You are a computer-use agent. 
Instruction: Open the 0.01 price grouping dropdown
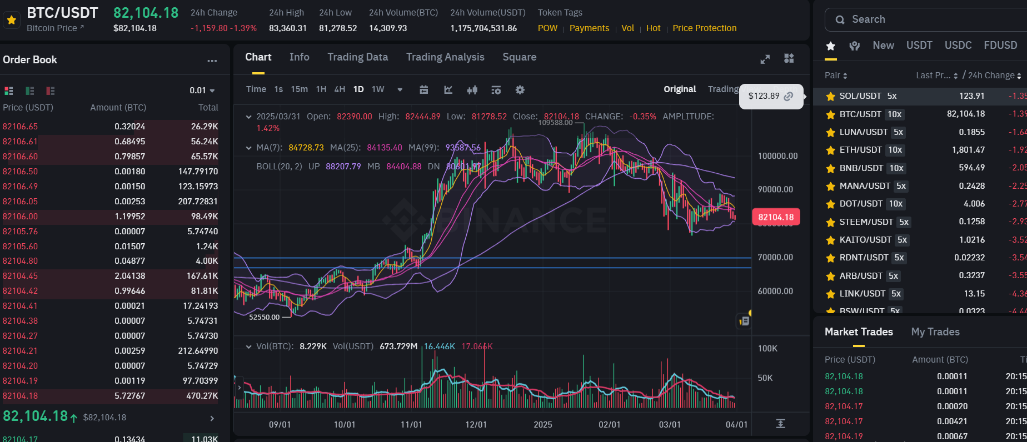[x=202, y=91]
